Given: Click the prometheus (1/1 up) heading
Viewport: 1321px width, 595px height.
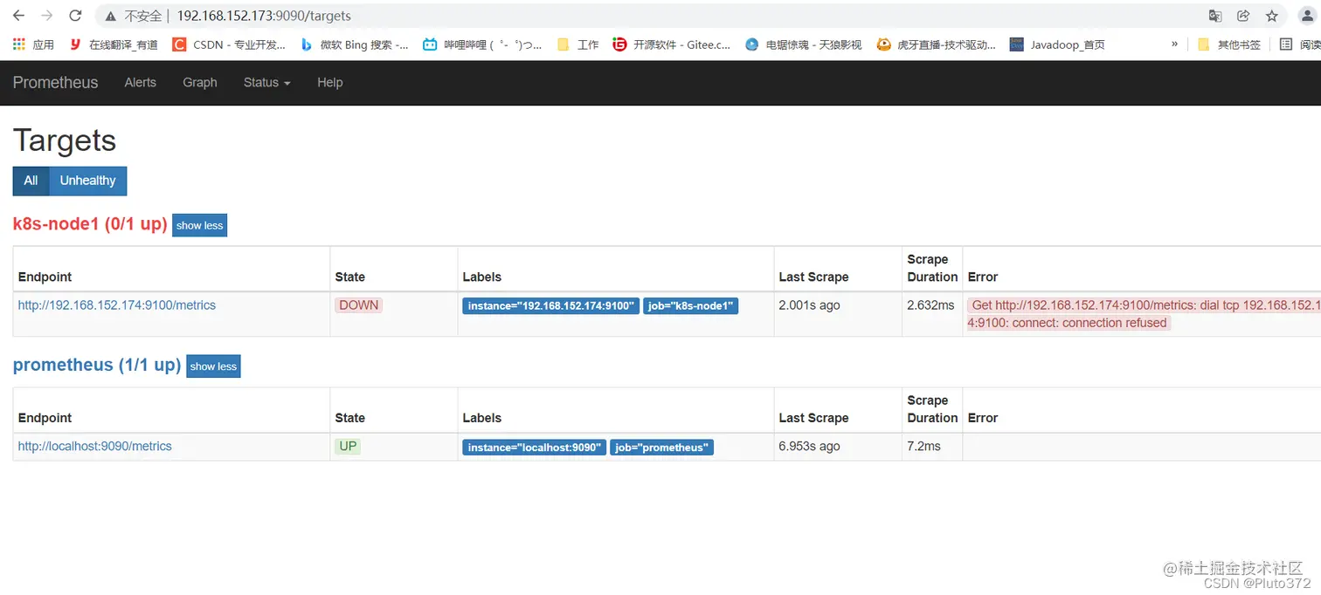Looking at the screenshot, I should tap(97, 365).
